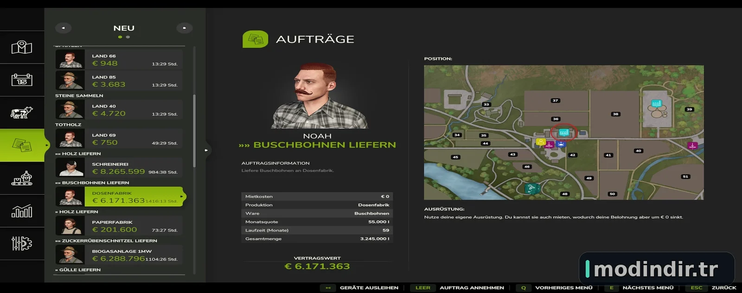742x293 pixels.
Task: Click the yellow player marker on the map
Action: point(541,141)
